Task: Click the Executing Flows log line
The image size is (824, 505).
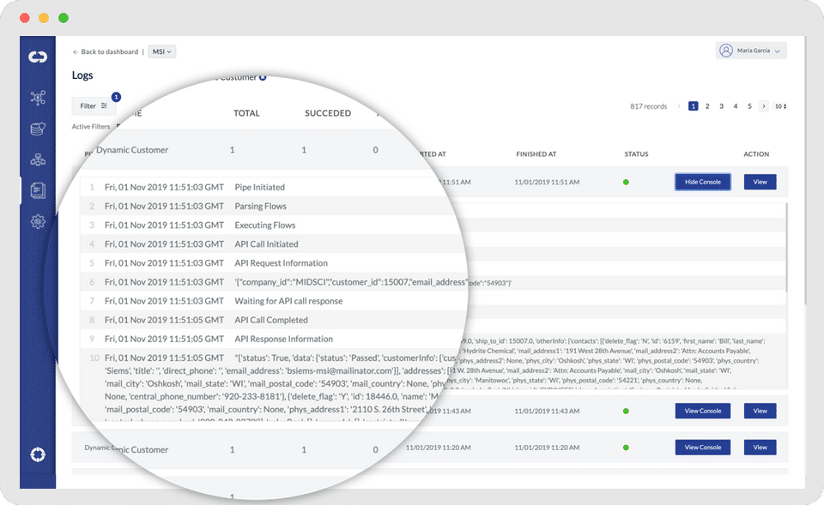Action: click(265, 225)
